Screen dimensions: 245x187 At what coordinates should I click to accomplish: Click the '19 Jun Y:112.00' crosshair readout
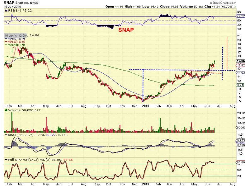(x=15, y=36)
